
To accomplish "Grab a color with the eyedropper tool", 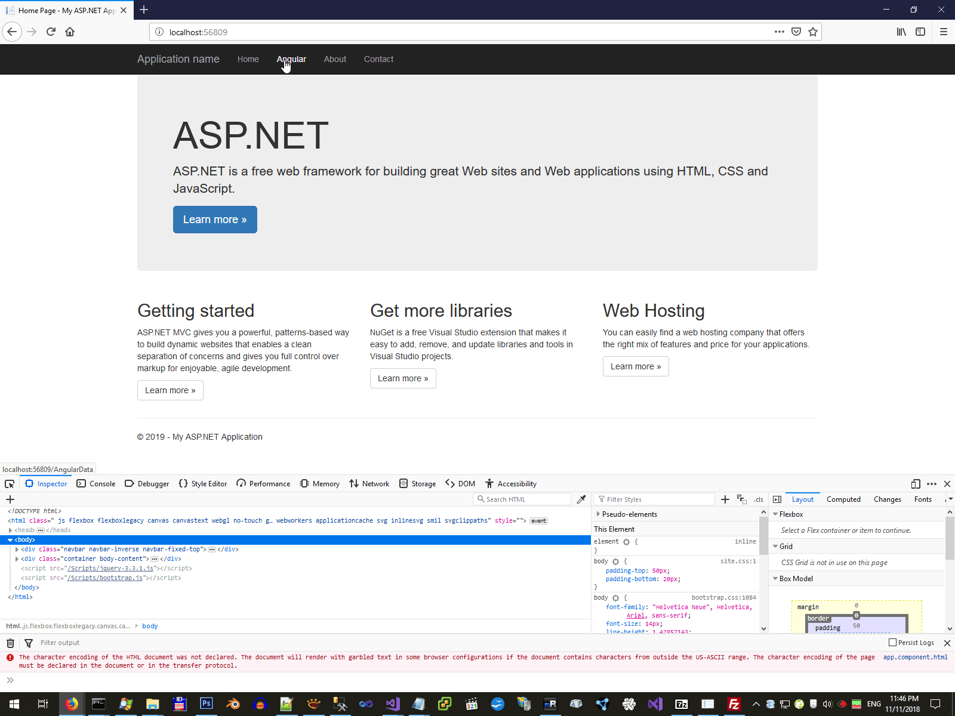I will (581, 499).
